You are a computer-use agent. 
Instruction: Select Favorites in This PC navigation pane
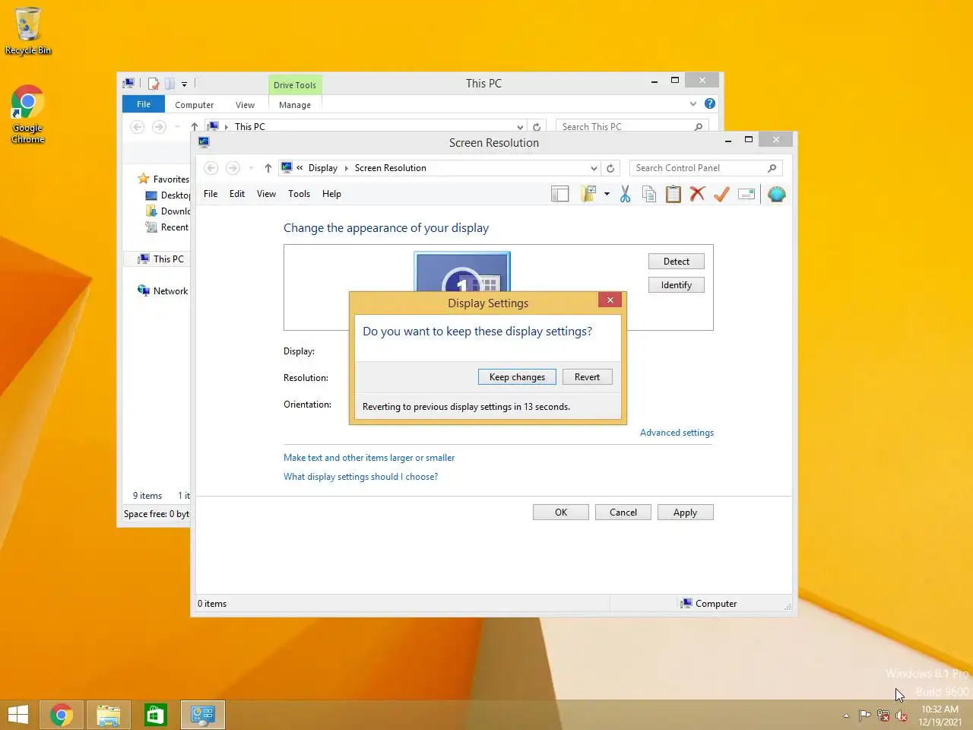click(163, 179)
